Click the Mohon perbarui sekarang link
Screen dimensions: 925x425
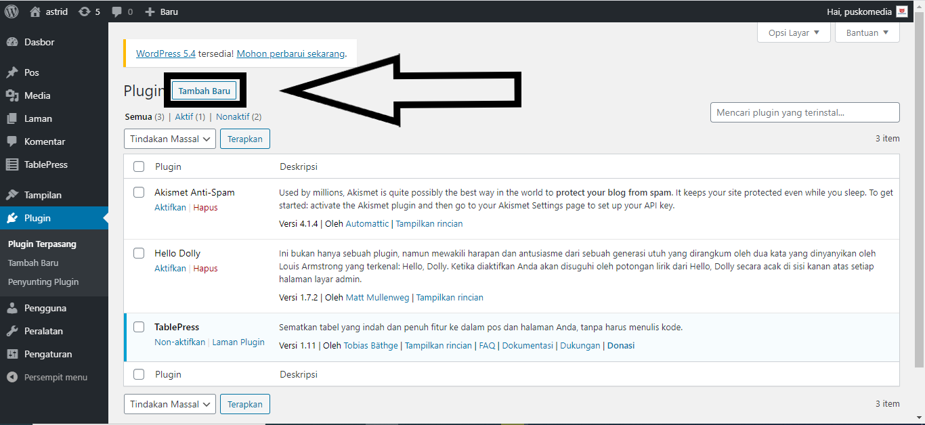click(x=291, y=53)
